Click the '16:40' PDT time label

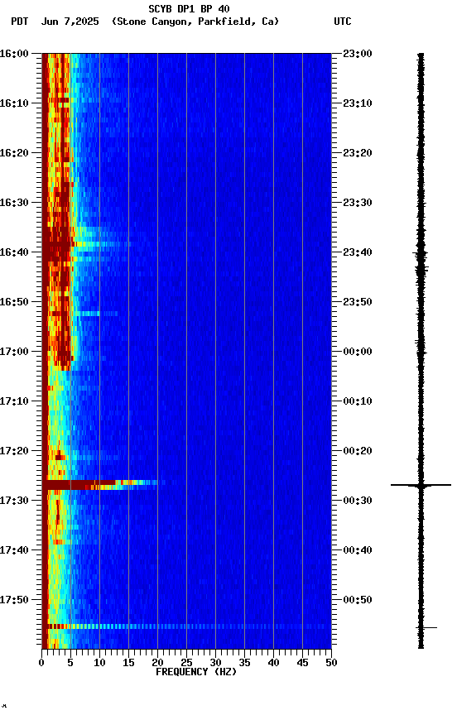pyautogui.click(x=14, y=252)
